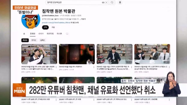Viewport: 187px width, 105px height.
Task: Open the 2025년 05월 23일 2부 video title
Action: pyautogui.click(x=70, y=67)
